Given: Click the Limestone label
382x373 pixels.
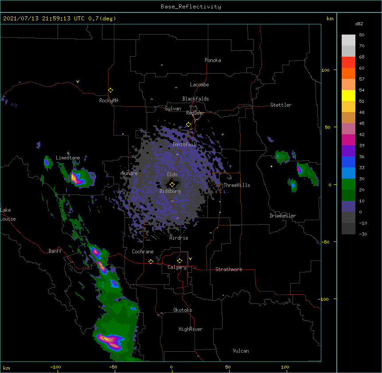Looking at the screenshot, I should pos(68,158).
